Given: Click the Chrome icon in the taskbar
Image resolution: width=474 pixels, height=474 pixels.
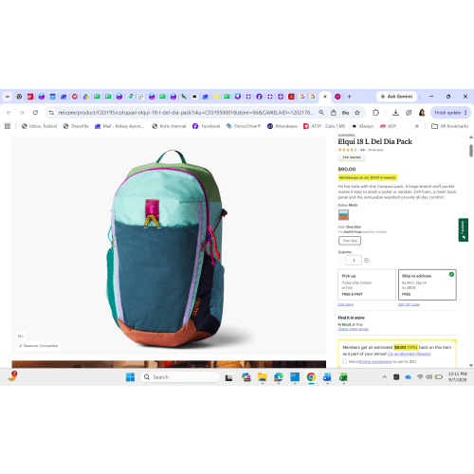Looking at the screenshot, I should click(311, 377).
